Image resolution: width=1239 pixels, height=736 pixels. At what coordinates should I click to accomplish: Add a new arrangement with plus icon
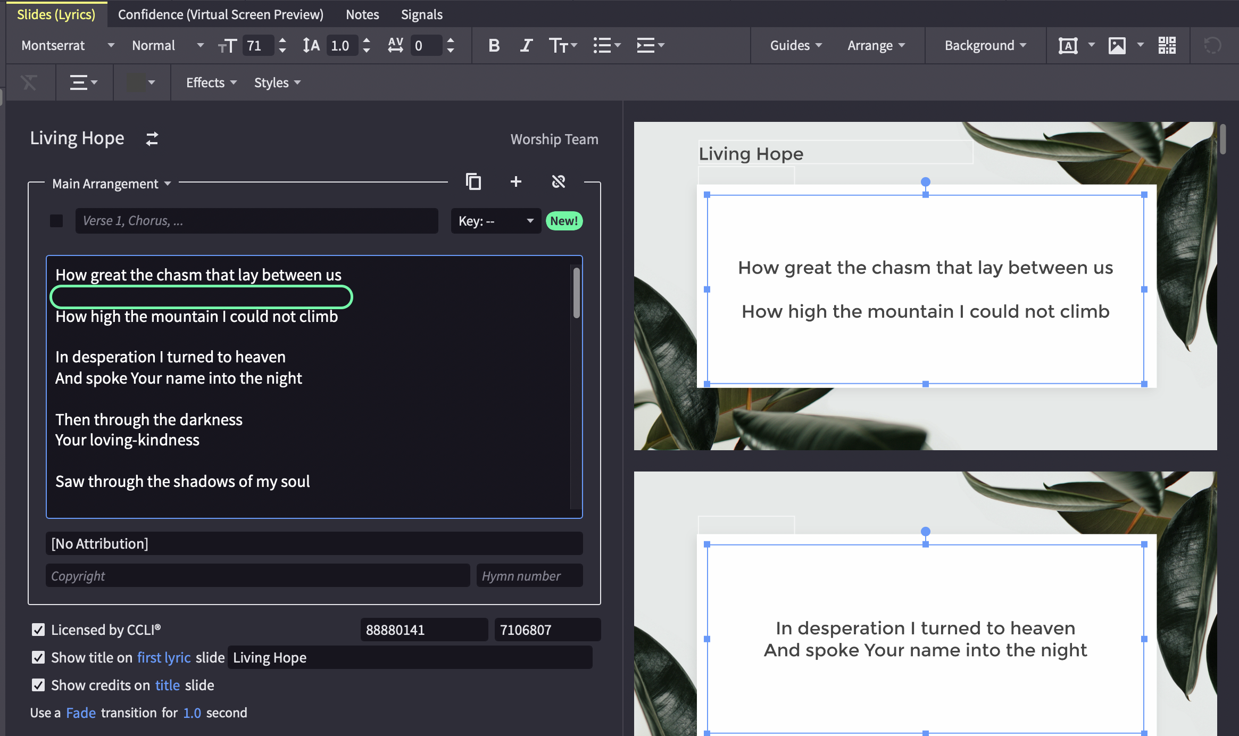click(x=515, y=181)
